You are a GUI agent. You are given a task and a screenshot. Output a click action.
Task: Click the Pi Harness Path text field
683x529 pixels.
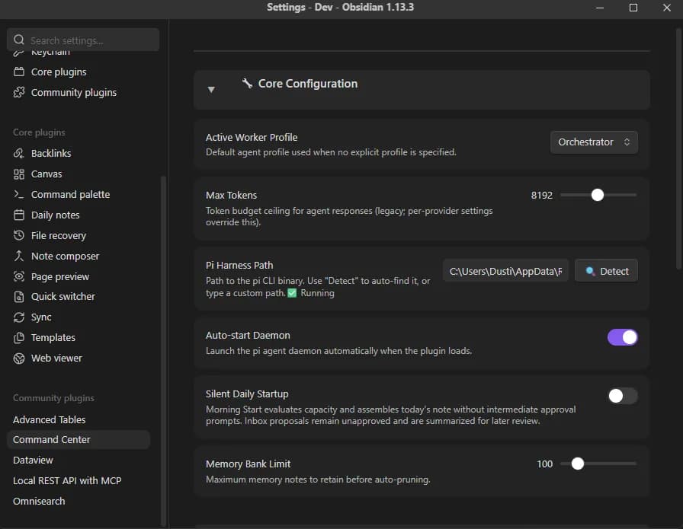[x=505, y=271]
